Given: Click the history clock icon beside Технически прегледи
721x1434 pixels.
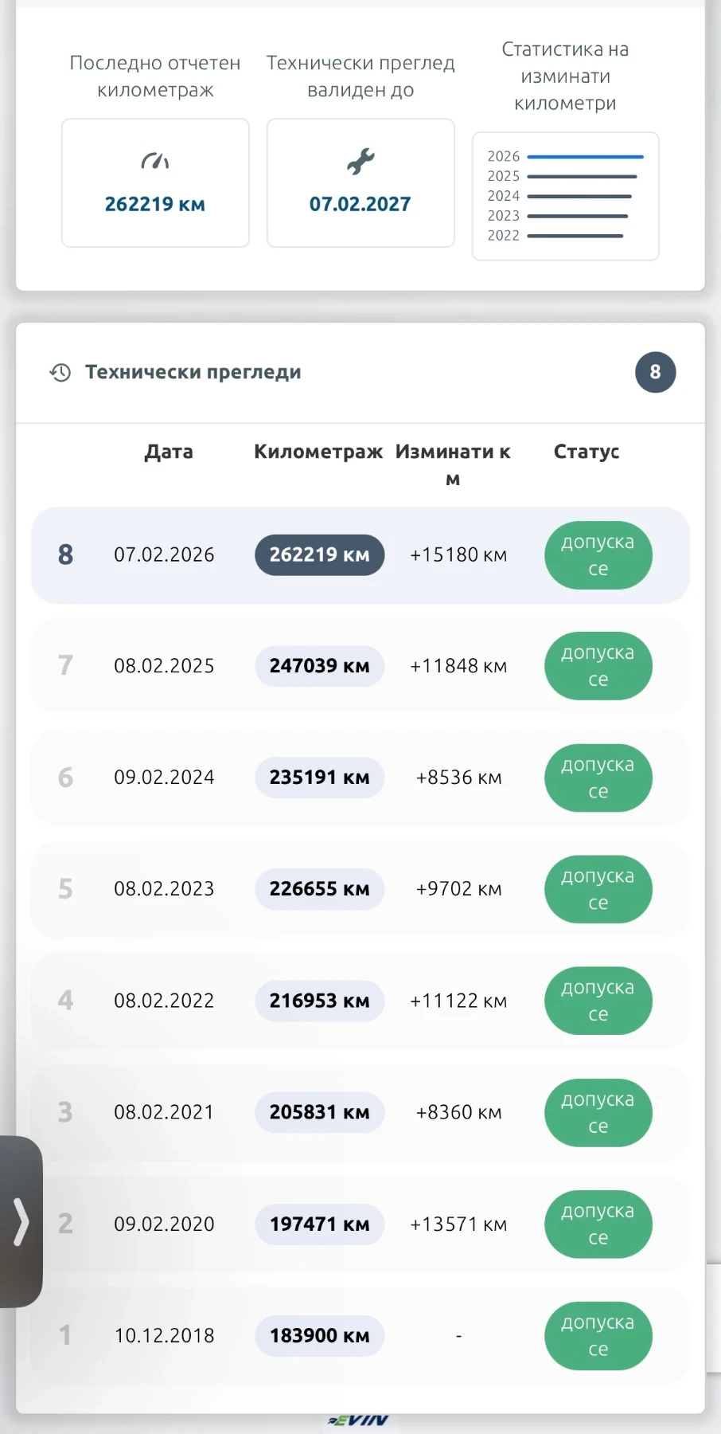Looking at the screenshot, I should 60,372.
